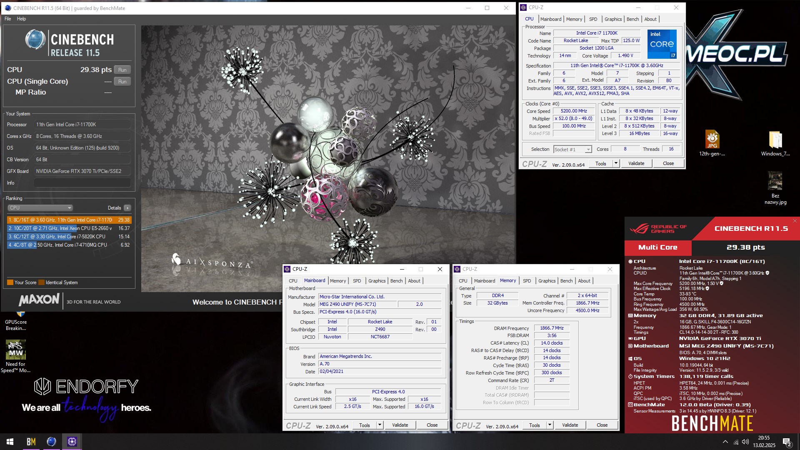Click the Intel Core i7 logo badge
The height and width of the screenshot is (450, 800).
click(662, 44)
